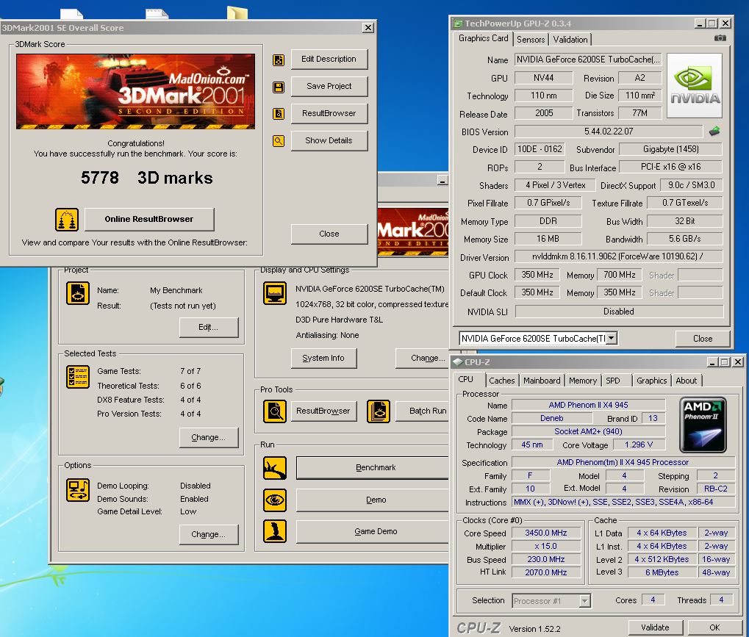The image size is (749, 637).
Task: Click GPU-Z screenshot camera icon
Action: pos(720,38)
